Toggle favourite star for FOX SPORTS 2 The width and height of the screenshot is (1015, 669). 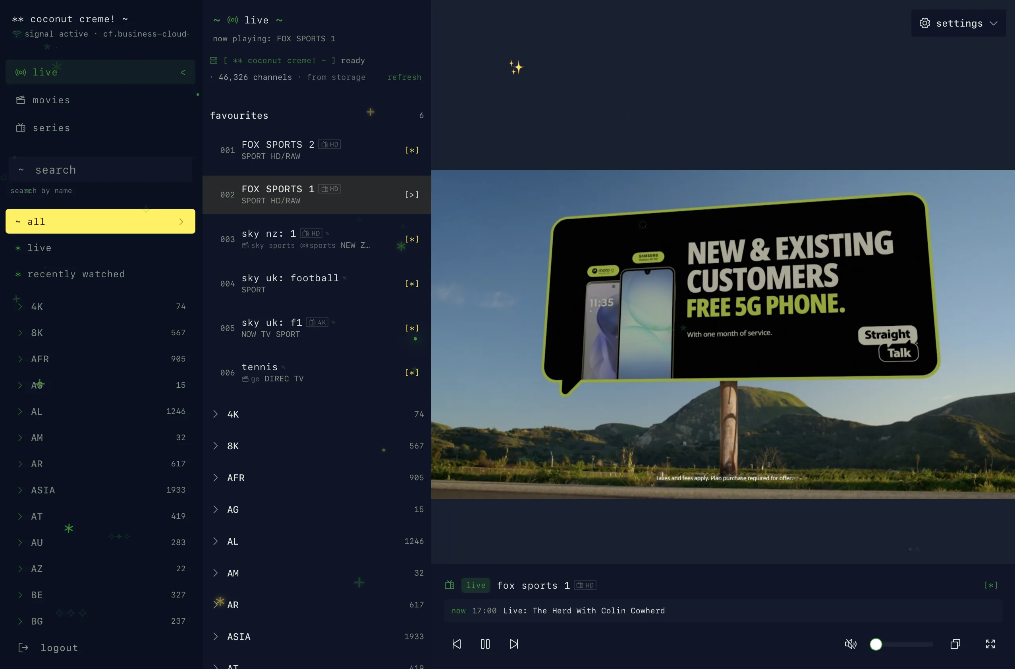click(411, 150)
